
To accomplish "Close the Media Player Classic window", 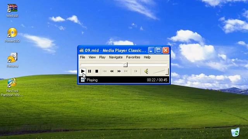I will point(165,51).
